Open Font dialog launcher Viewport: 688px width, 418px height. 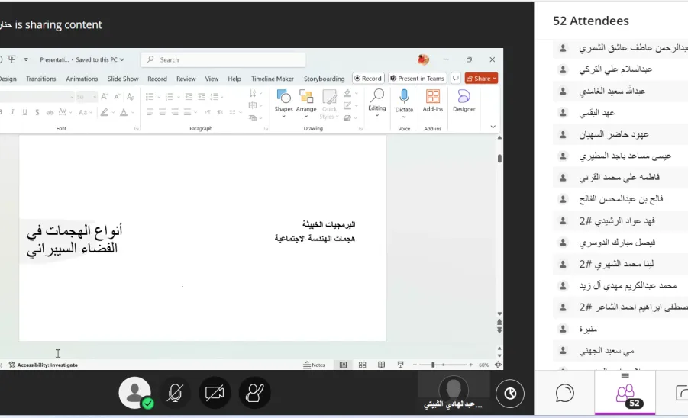(x=137, y=128)
